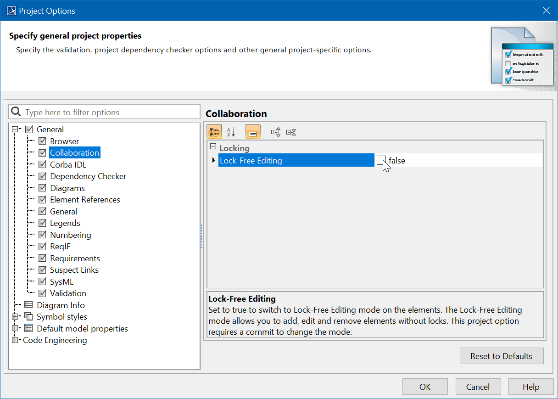Switch to categorized view in the properties toolbar

pyautogui.click(x=214, y=133)
